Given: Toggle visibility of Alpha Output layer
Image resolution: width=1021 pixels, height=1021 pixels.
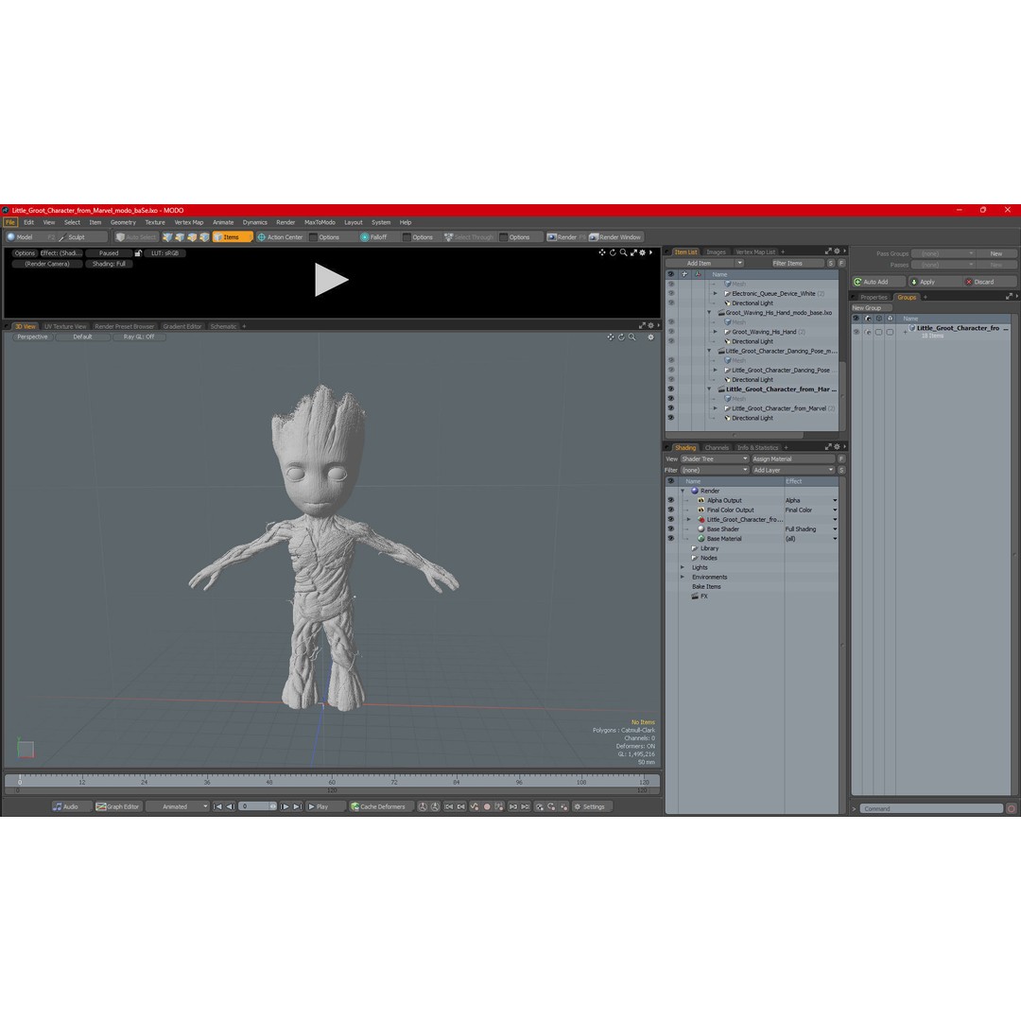Looking at the screenshot, I should [670, 501].
